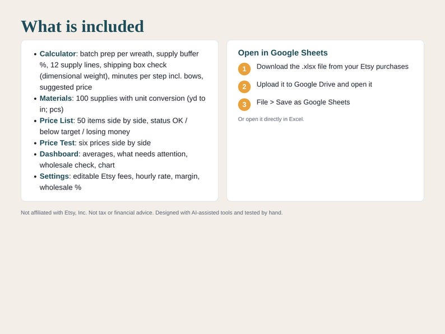Click 'Or open it directly in Excel.' note
The height and width of the screenshot is (334, 445).
pos(271,119)
